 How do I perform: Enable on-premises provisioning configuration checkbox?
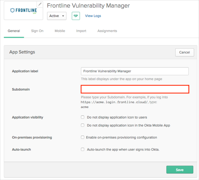tap(83, 137)
